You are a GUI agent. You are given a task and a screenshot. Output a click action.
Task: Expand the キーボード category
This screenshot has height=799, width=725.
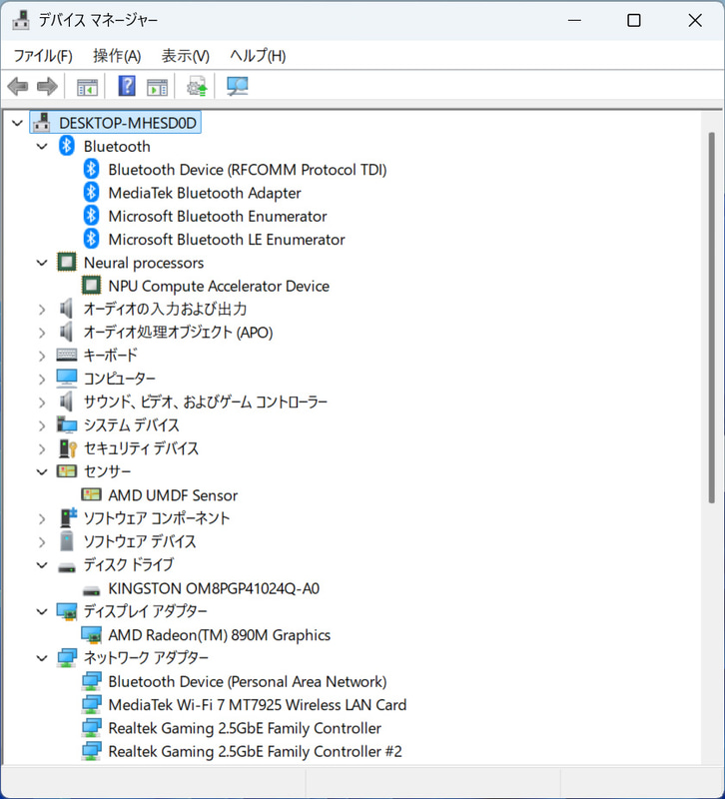(42, 356)
